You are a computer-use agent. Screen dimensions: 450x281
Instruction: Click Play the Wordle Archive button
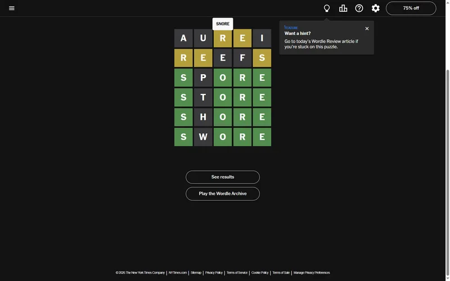coord(223,193)
